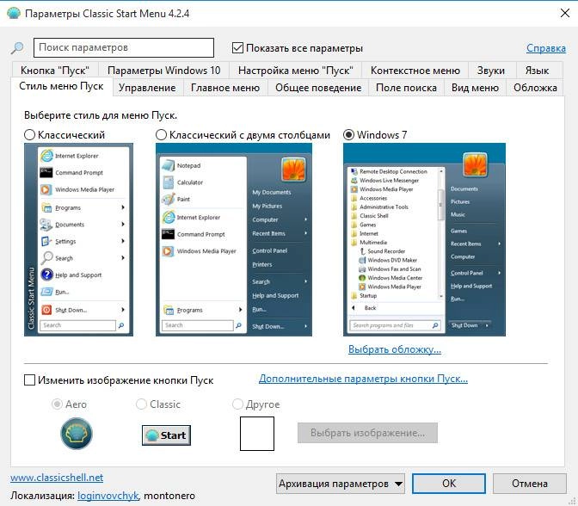Viewport: 578px width, 506px height.
Task: Open the 'Настройка меню "Пуск"' tab
Action: pyautogui.click(x=296, y=70)
